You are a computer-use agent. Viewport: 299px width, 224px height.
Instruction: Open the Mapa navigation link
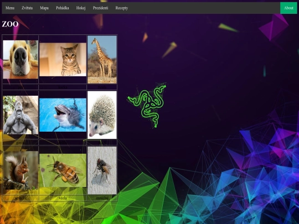click(x=44, y=8)
